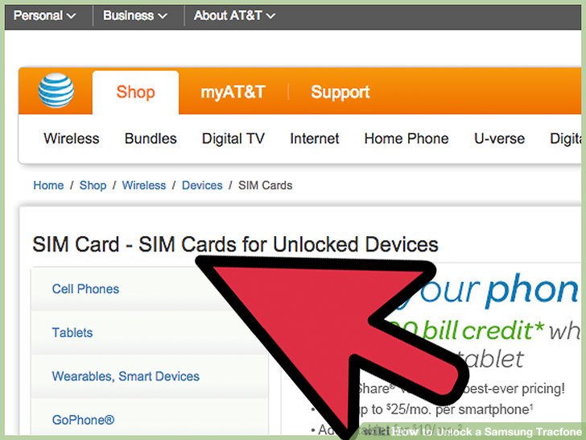
Task: Open the myAT&T tab
Action: point(233,92)
